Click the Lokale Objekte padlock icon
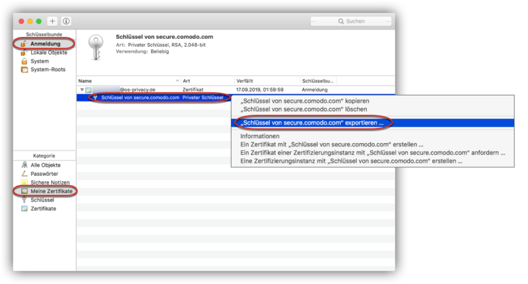Image resolution: width=528 pixels, height=284 pixels. (24, 53)
